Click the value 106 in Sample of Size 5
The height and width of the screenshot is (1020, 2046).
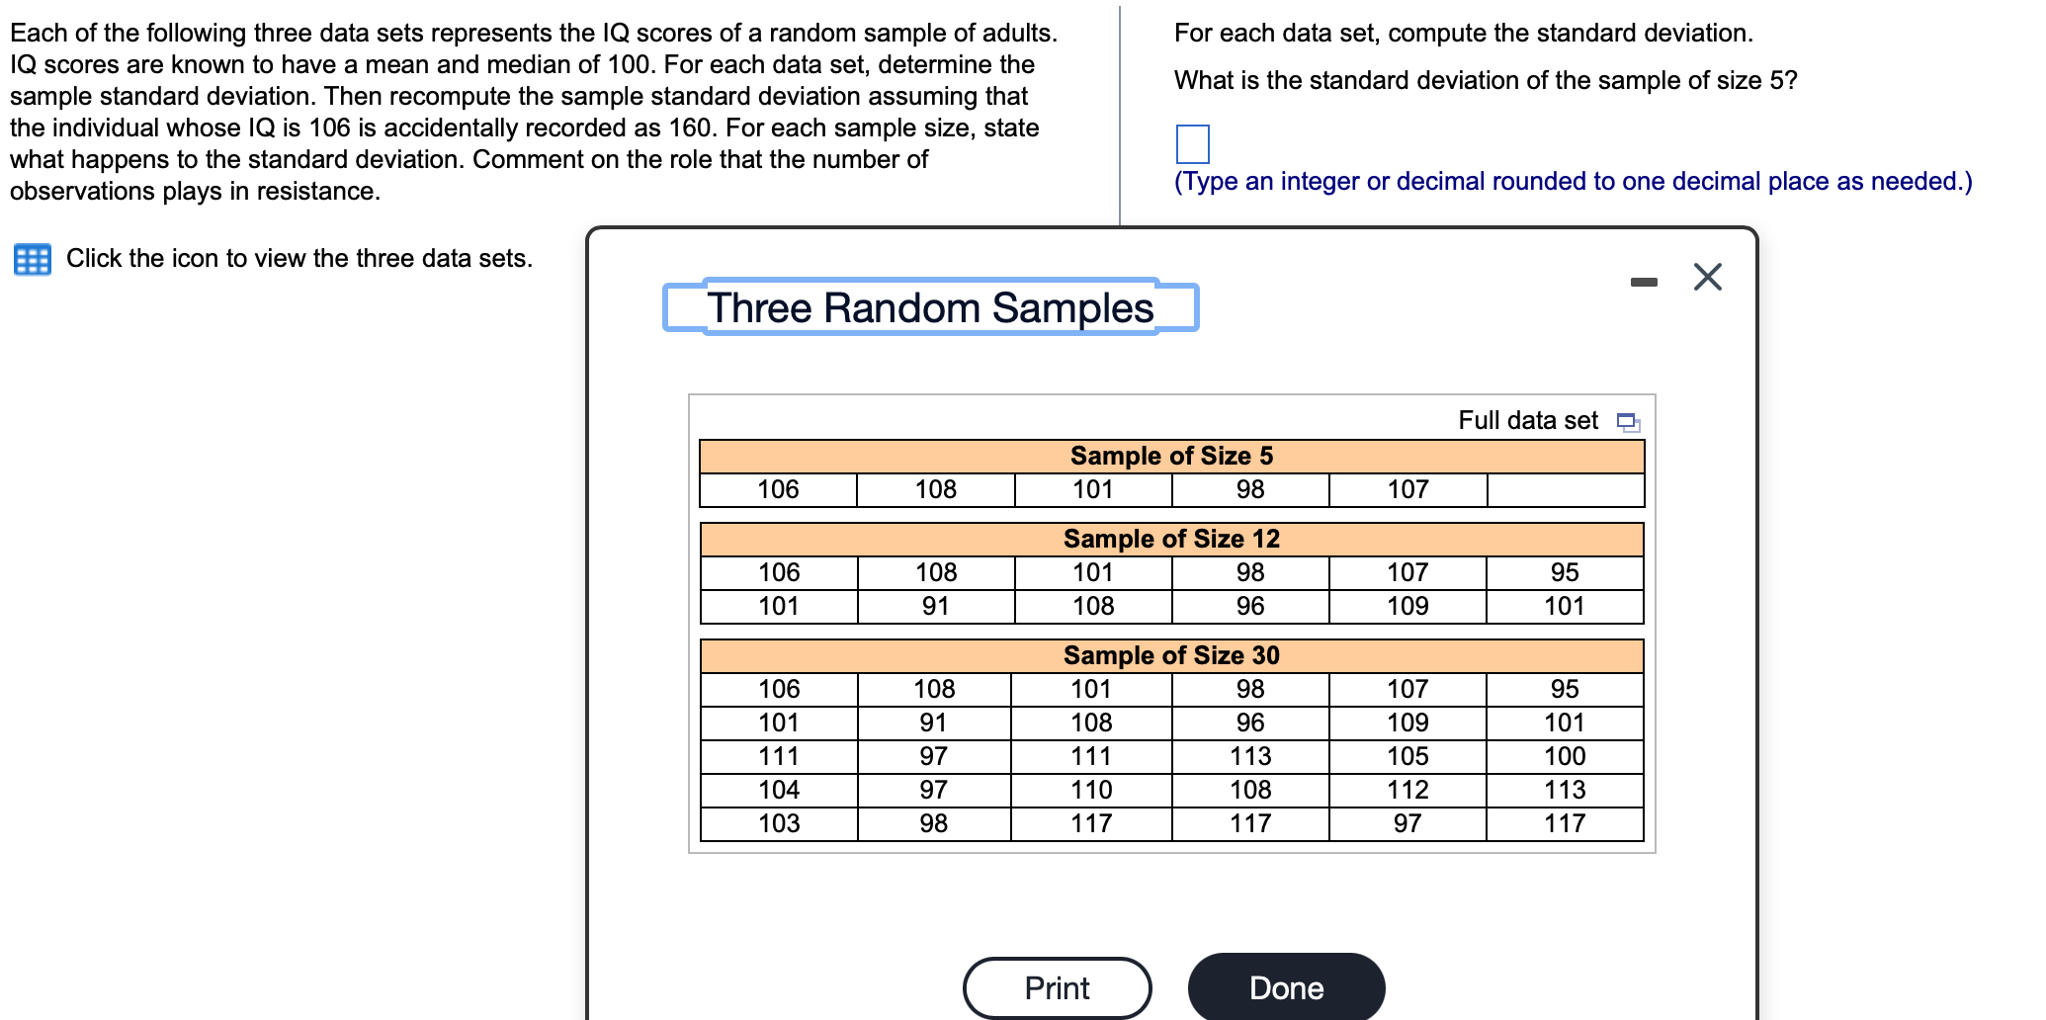(x=777, y=487)
